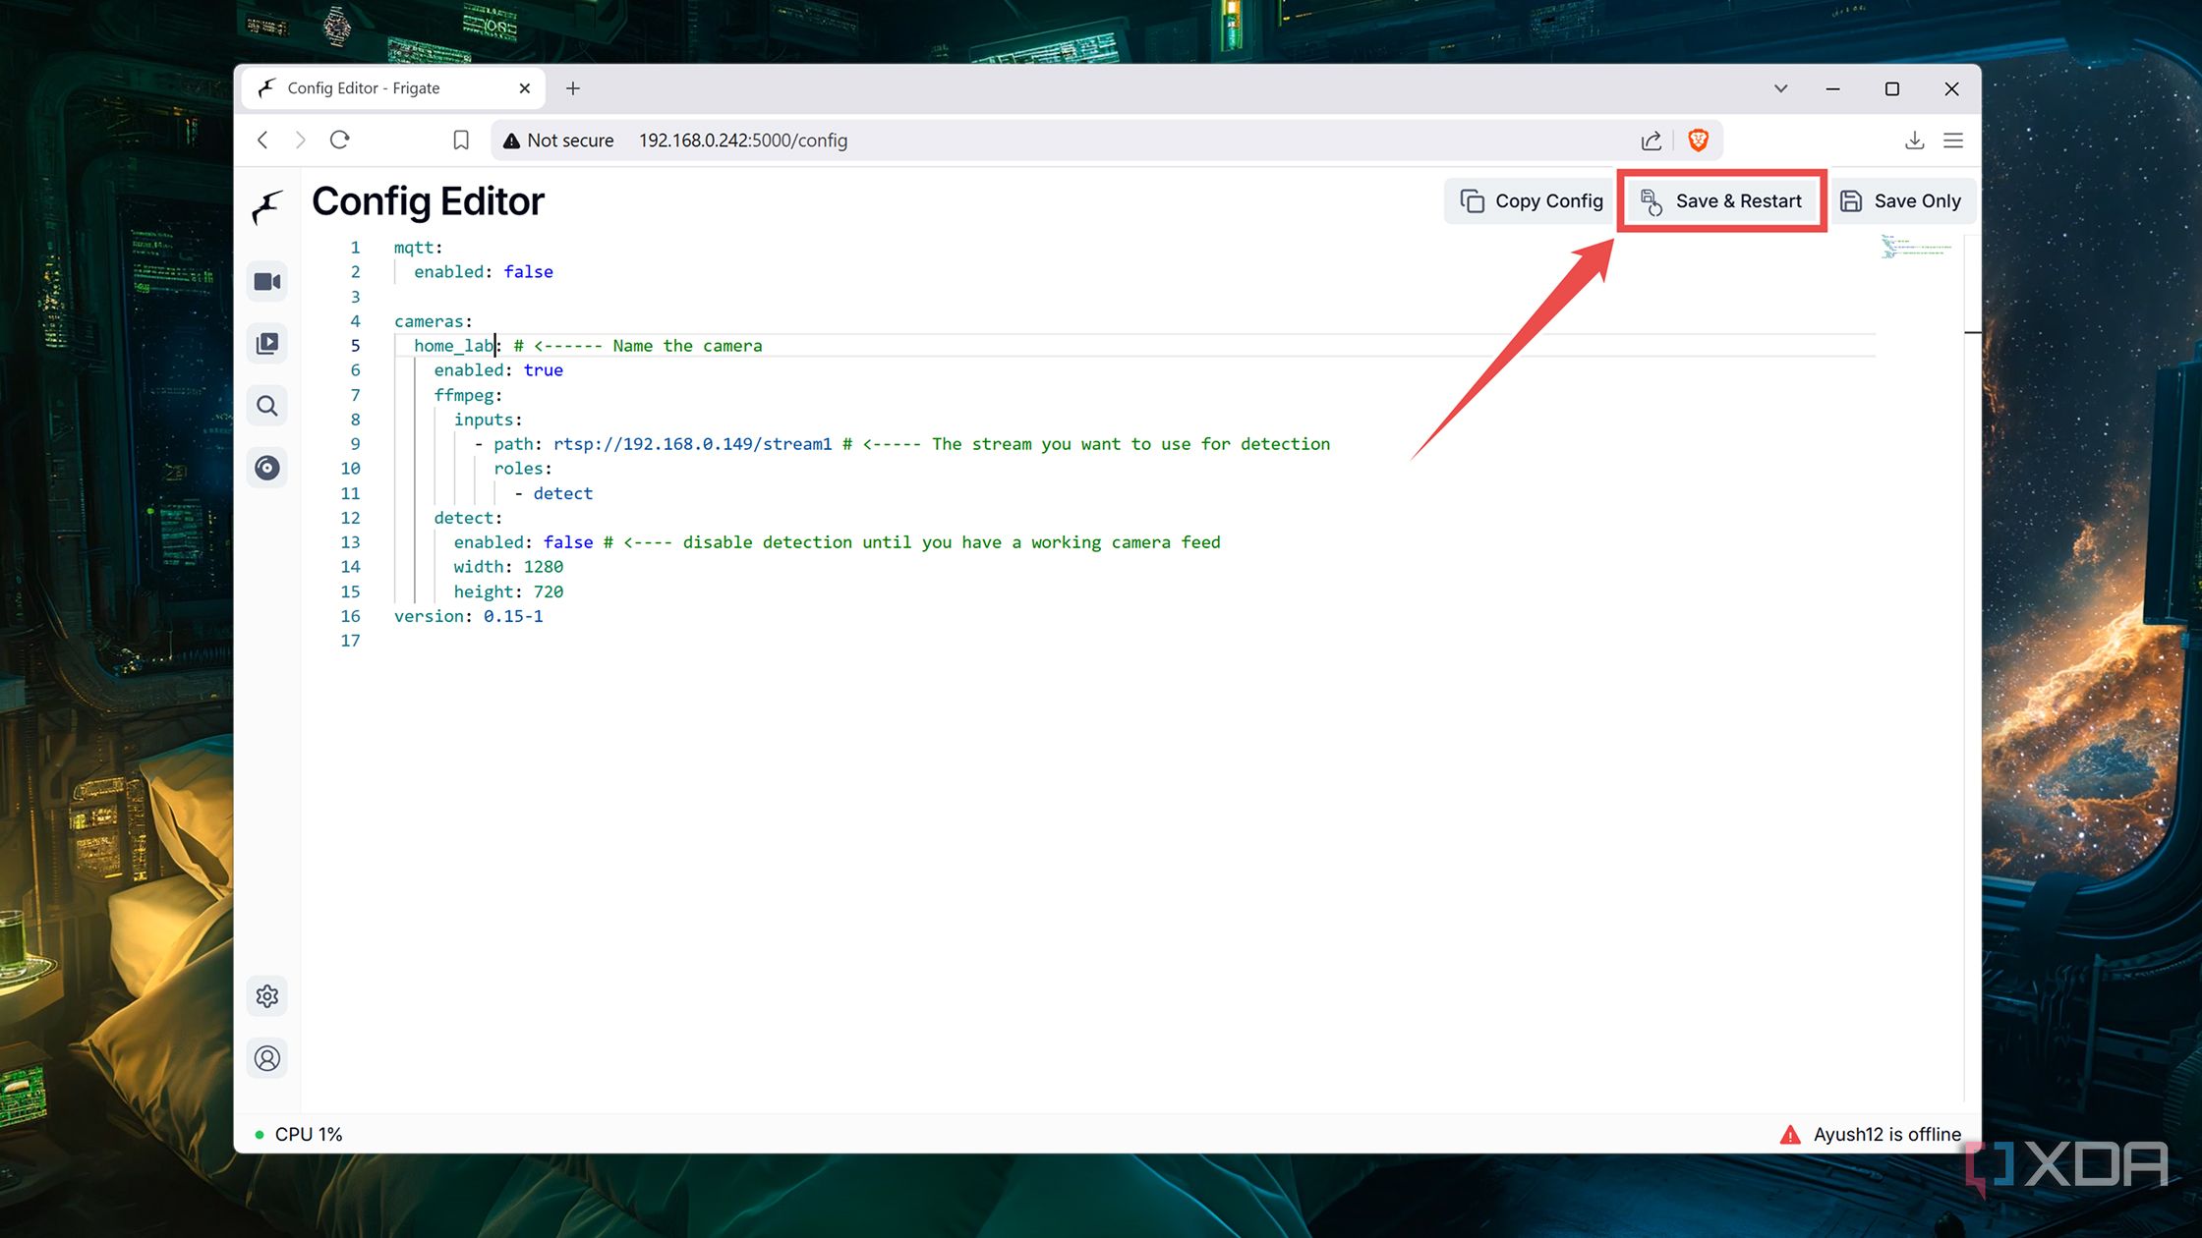This screenshot has height=1238, width=2202.
Task: Click the Save Only button
Action: coord(1900,201)
